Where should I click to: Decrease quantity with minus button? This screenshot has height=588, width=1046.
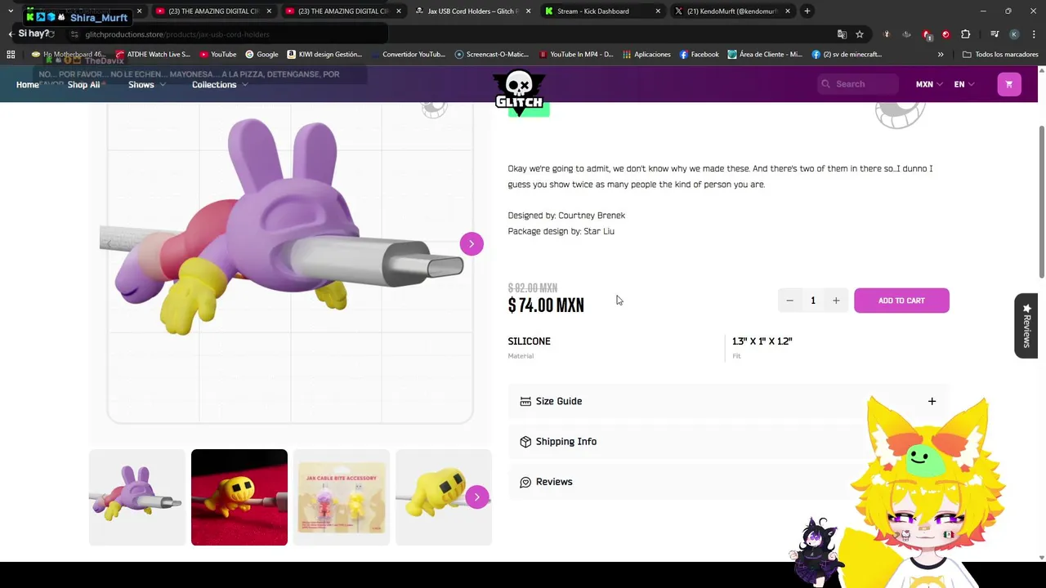[x=789, y=301]
